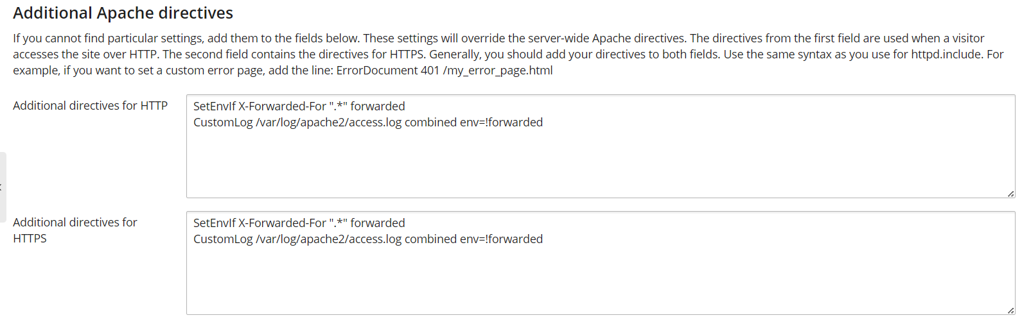Viewport: 1022px width, 322px height.
Task: Click /var/log/apache2/access.log path in HTTP field
Action: click(x=329, y=123)
